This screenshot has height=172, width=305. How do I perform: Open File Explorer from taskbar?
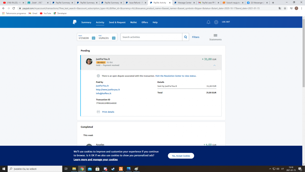74,169
